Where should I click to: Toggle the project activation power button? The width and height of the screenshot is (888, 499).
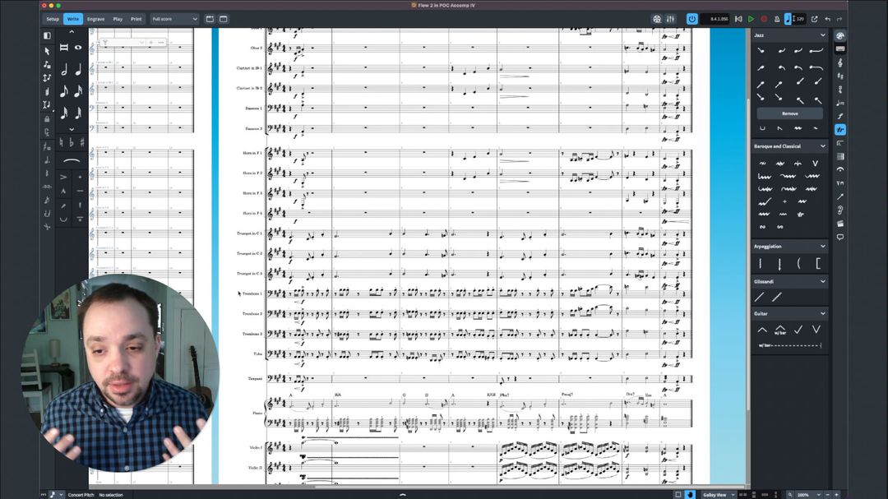pyautogui.click(x=691, y=19)
